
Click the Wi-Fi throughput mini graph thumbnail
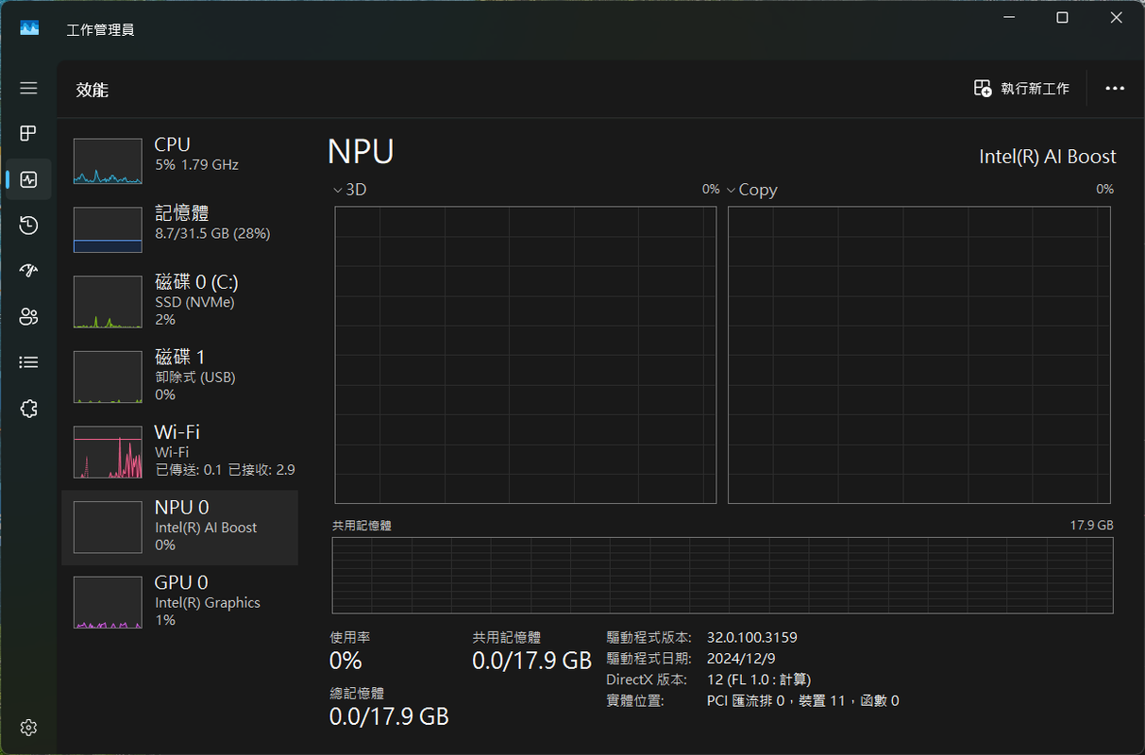(x=108, y=452)
